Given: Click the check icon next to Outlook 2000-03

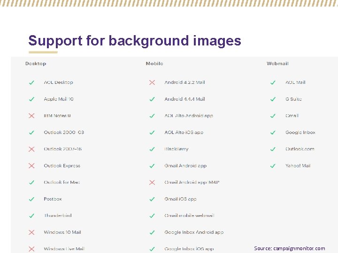Looking at the screenshot, I should click(31, 133).
